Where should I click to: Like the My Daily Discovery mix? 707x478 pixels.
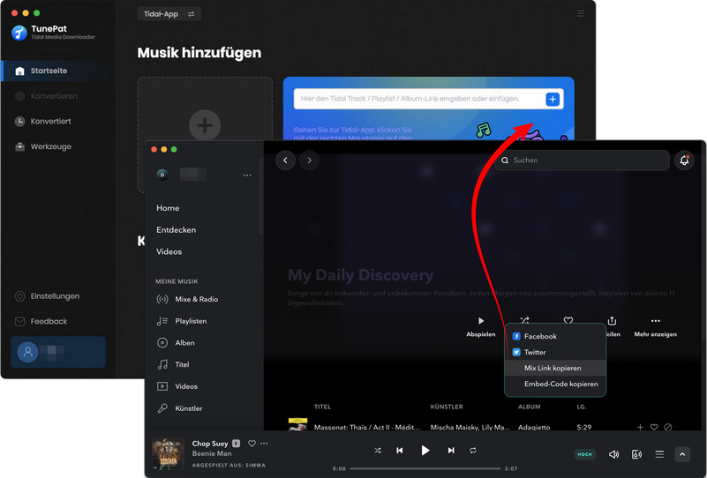[568, 320]
